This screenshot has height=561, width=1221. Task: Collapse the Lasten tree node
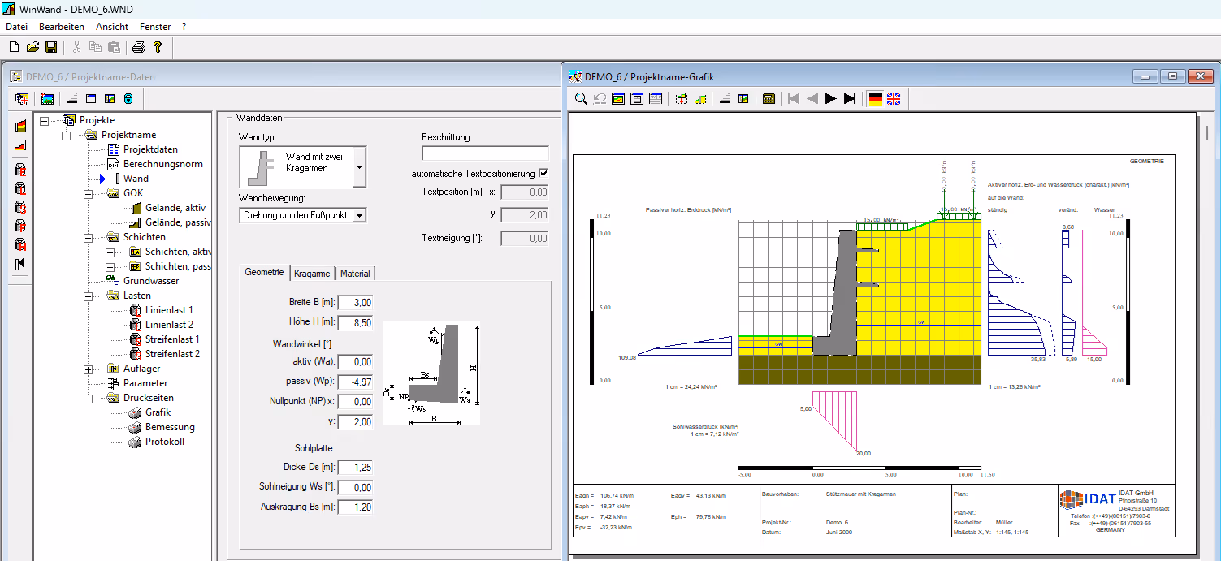click(89, 296)
